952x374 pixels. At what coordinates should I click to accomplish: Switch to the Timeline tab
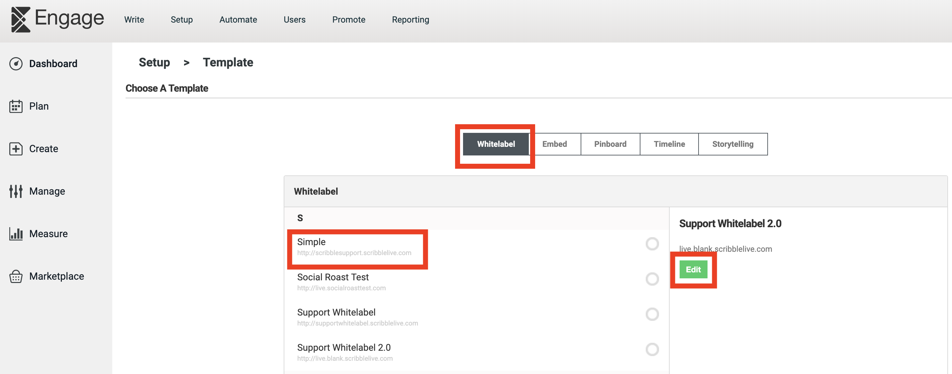669,144
